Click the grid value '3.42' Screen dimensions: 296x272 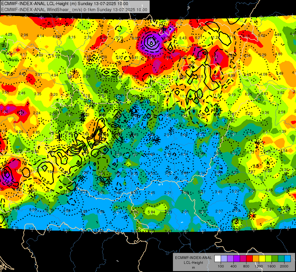70,114
